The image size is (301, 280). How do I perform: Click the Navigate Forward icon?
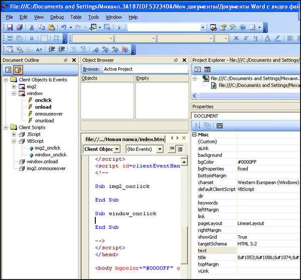click(107, 27)
